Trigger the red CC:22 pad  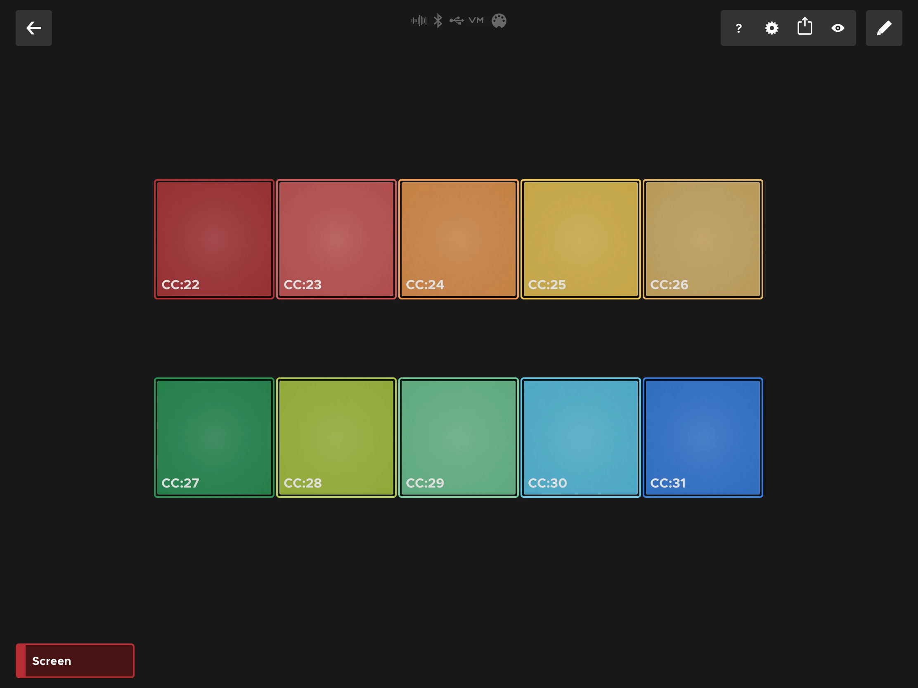tap(214, 239)
